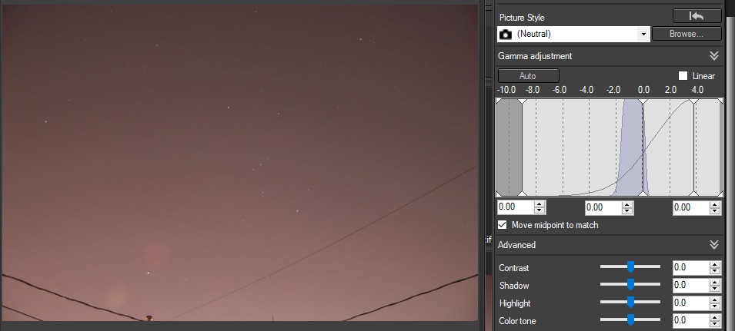Collapse the Advanced section chevron
Screen dimensions: 735x331
click(x=713, y=245)
